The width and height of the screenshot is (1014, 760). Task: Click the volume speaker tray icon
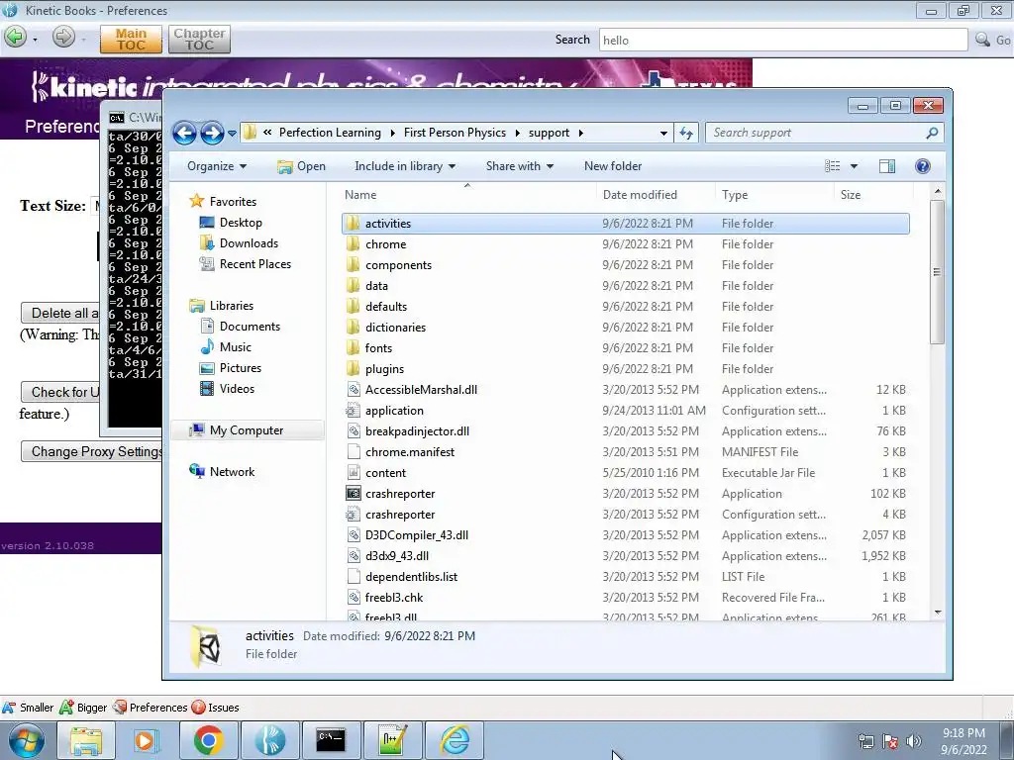tap(914, 741)
